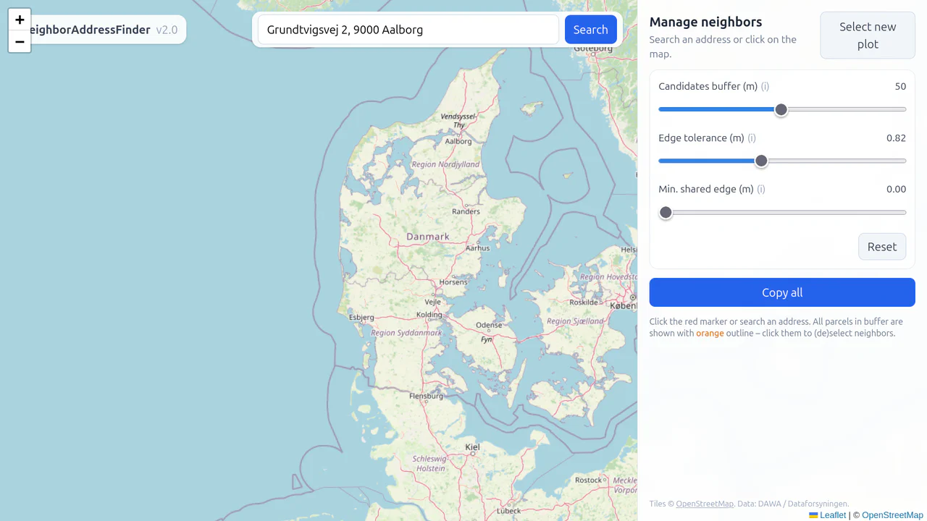927x521 pixels.
Task: Click Roskilde city label on map
Action: [x=584, y=302]
